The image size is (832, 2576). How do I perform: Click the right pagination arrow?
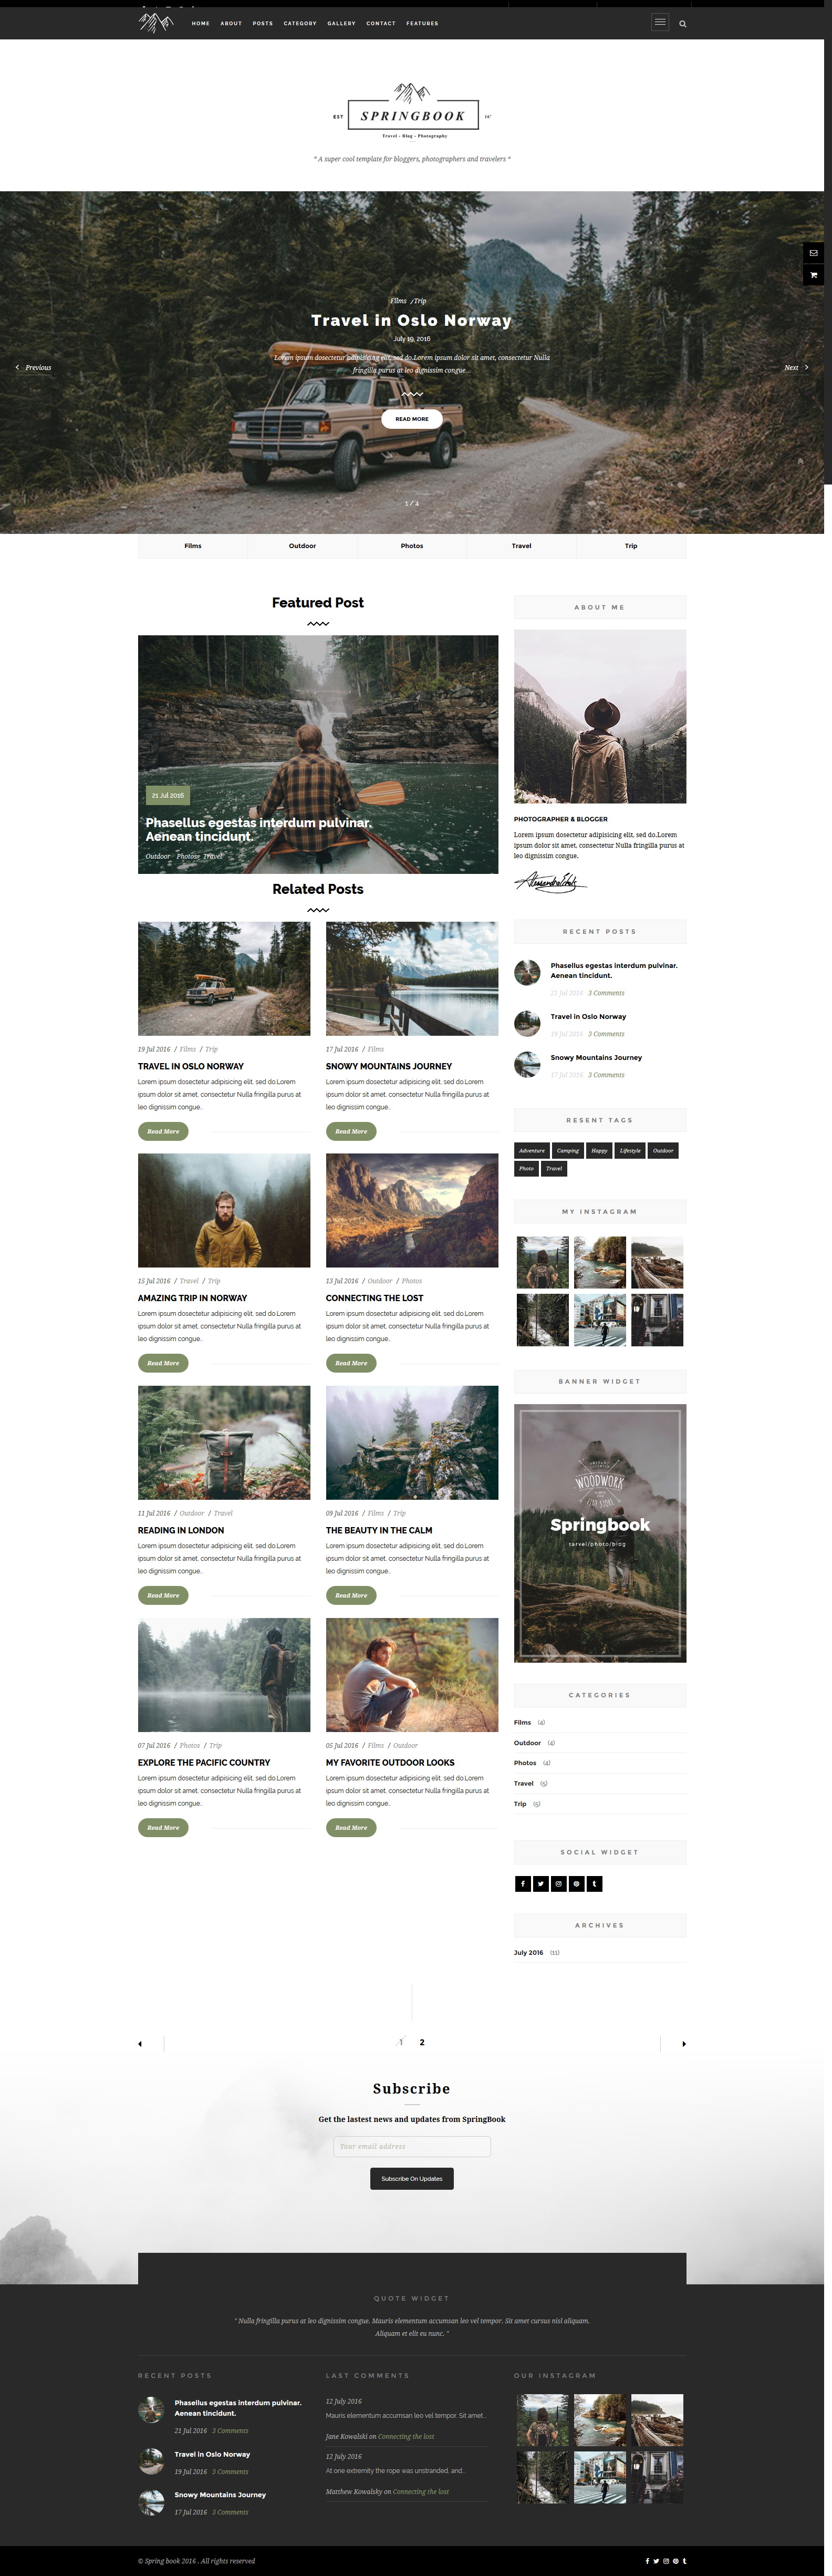pos(684,2044)
